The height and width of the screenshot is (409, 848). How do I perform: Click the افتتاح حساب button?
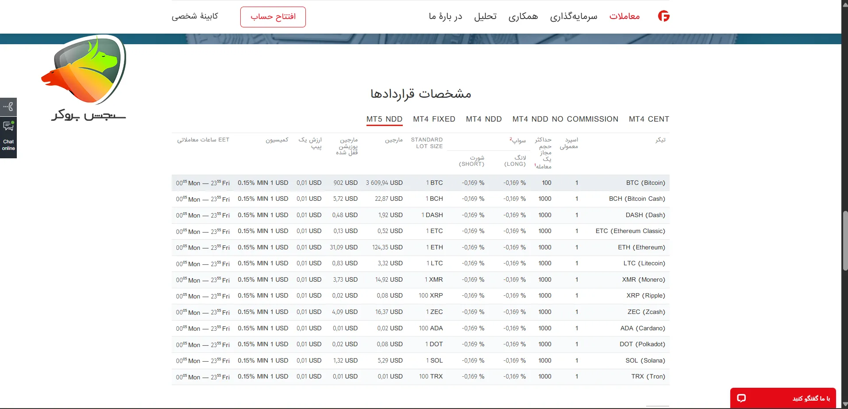(273, 16)
